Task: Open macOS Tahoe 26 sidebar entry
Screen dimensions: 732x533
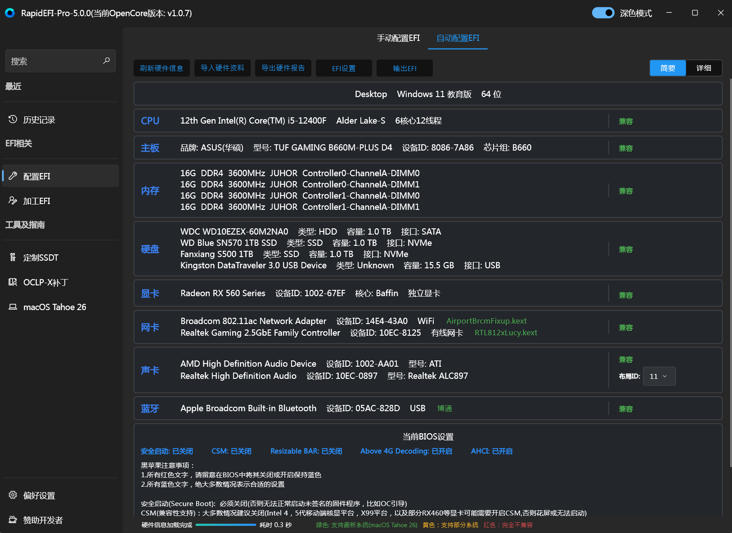Action: 60,307
